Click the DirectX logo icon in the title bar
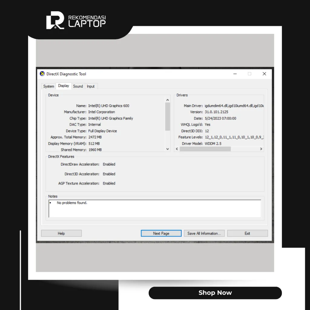 (42, 74)
